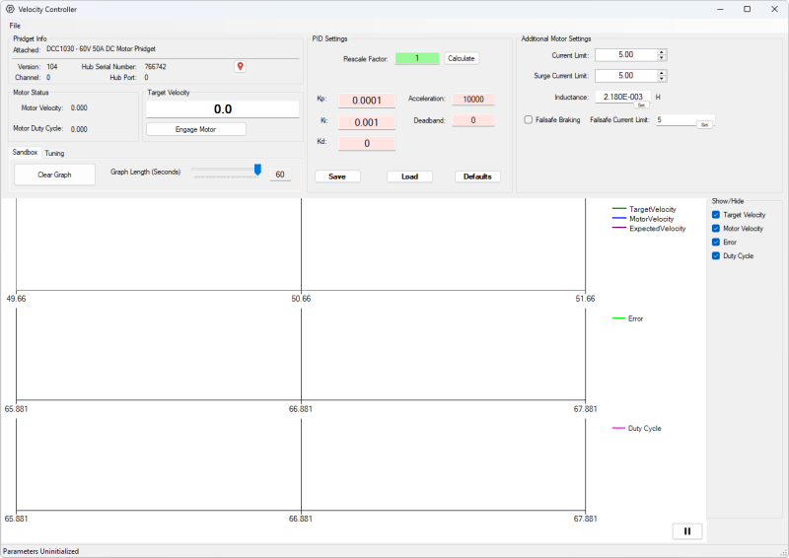
Task: Increase Surge Current Limit with up arrow
Action: point(662,73)
